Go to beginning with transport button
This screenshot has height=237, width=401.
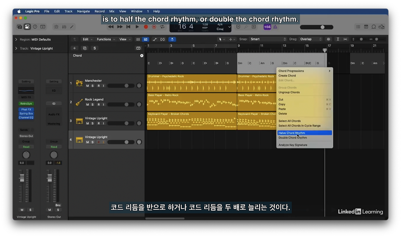(128, 27)
